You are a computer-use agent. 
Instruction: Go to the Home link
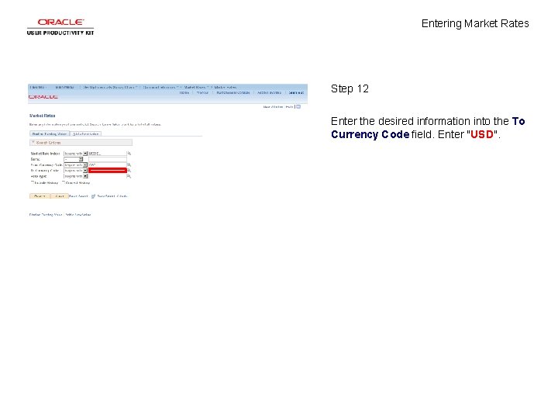coord(184,92)
